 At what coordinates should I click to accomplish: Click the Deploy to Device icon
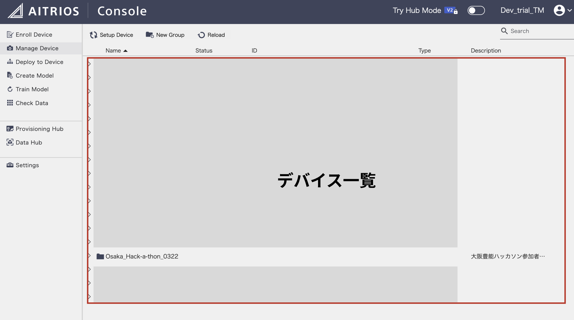pos(10,62)
